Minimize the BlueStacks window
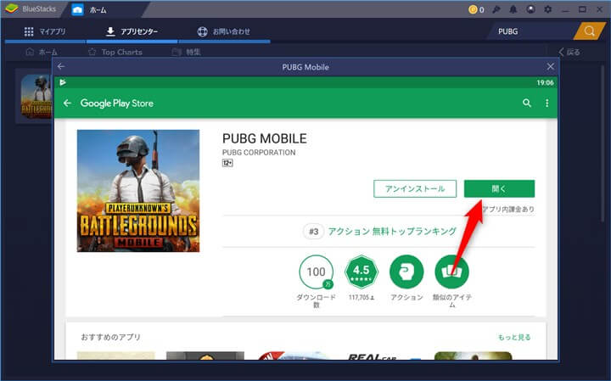 tap(565, 9)
